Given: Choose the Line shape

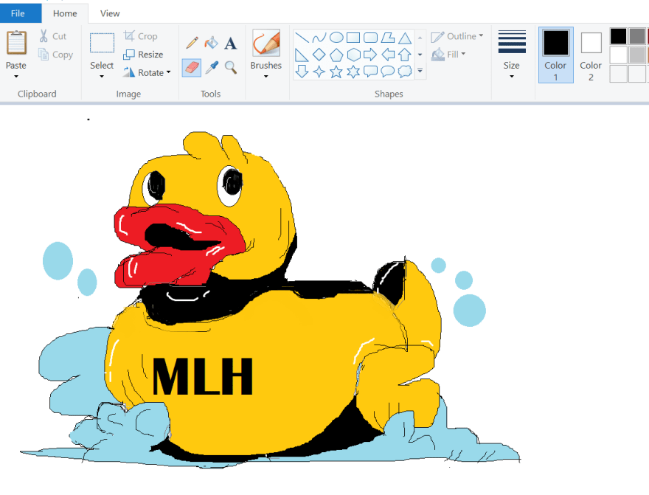Looking at the screenshot, I should coord(302,38).
